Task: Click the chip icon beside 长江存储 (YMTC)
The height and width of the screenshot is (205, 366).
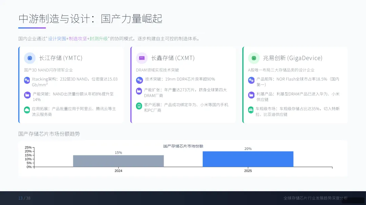Action: tap(29, 58)
